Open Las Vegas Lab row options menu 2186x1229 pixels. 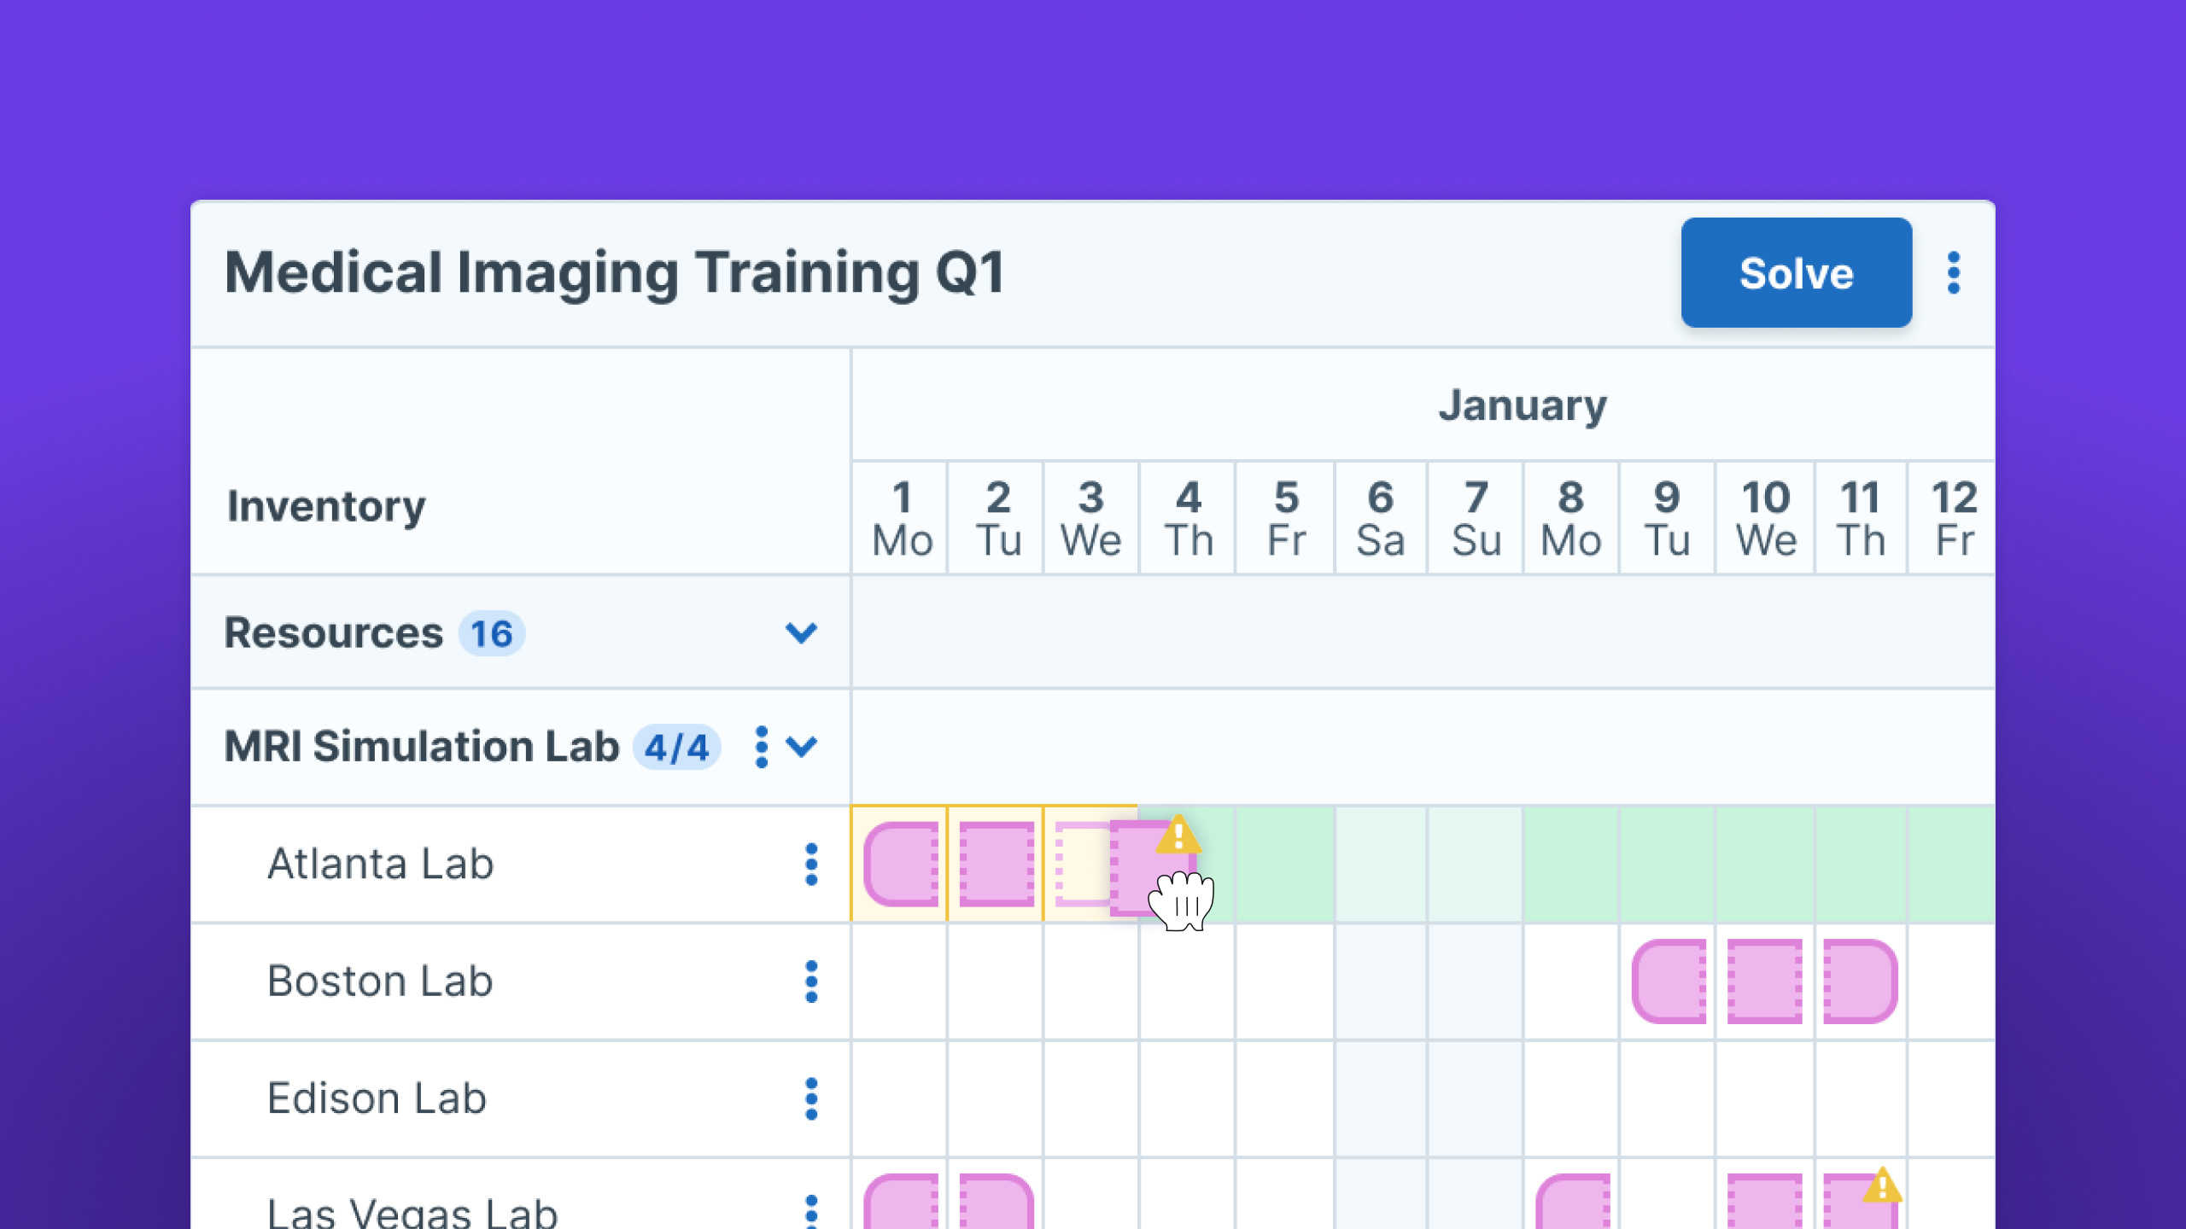(811, 1212)
